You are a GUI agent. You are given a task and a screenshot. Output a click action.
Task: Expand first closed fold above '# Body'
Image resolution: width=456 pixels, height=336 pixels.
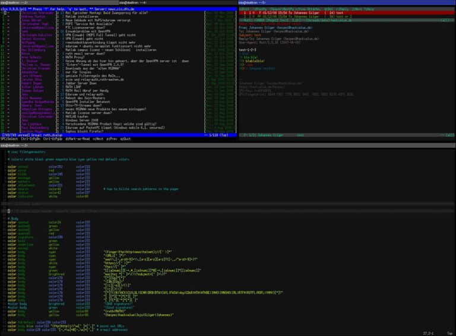tap(228, 204)
